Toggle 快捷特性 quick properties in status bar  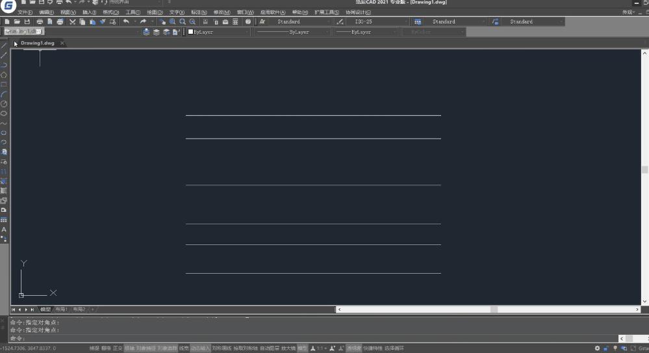pyautogui.click(x=373, y=348)
